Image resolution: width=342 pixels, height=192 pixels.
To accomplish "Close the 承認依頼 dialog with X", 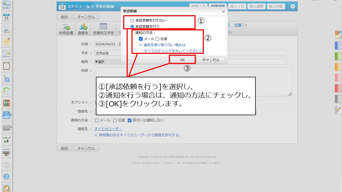I will (223, 11).
